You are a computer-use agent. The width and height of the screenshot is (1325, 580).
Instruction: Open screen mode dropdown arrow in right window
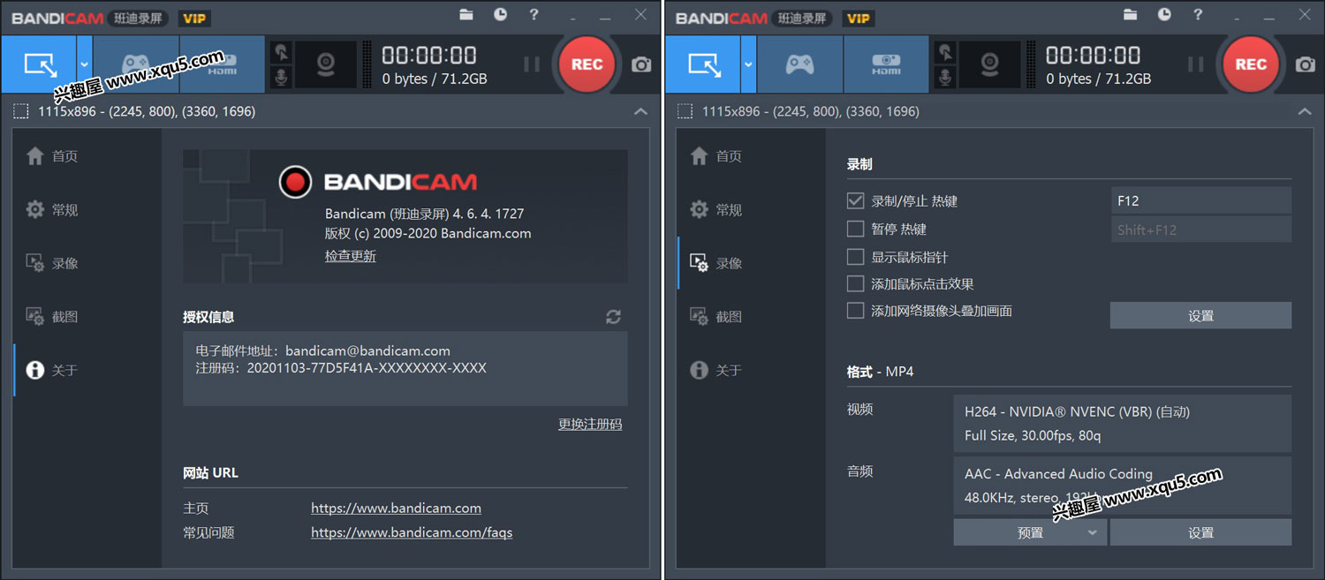tap(749, 64)
